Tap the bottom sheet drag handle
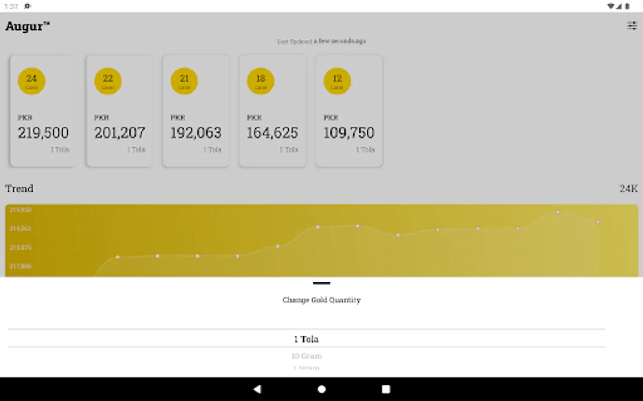Viewport: 643px width, 401px height. 321,283
